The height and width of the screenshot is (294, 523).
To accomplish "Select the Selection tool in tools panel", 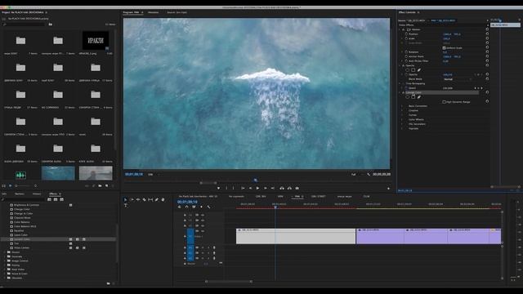I will pos(125,199).
